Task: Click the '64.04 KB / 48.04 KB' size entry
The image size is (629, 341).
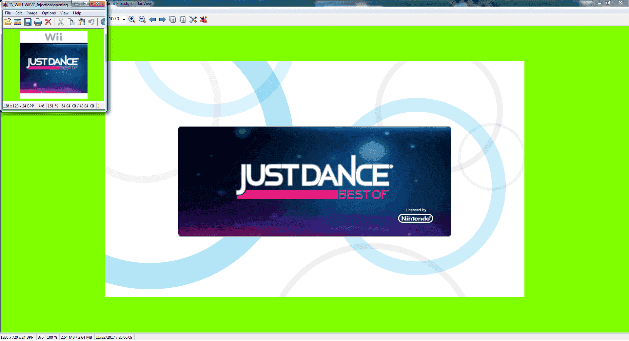Action: point(78,106)
